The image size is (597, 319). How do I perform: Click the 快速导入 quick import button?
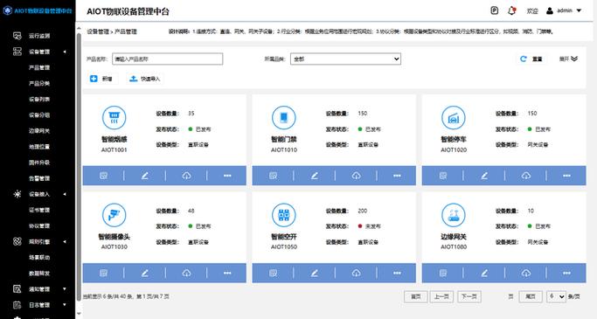tap(145, 79)
